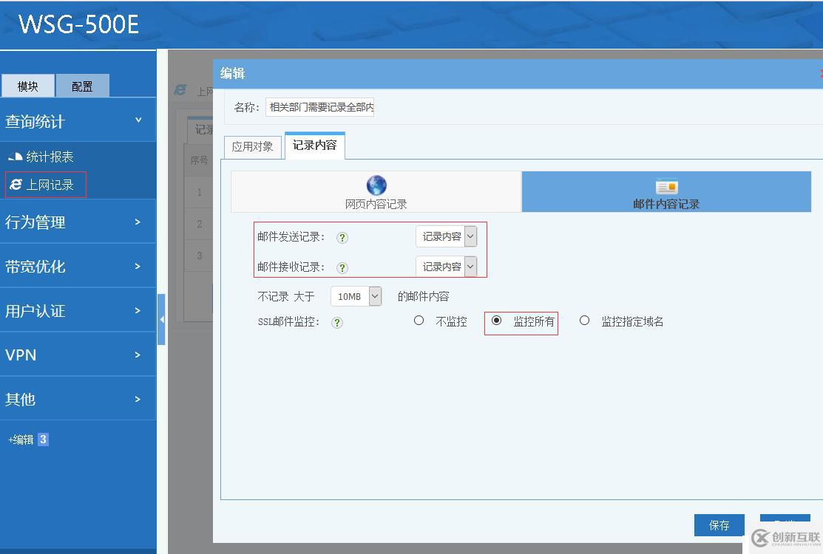Switch to the 应用对象 tab
The image size is (823, 554).
pyautogui.click(x=252, y=147)
